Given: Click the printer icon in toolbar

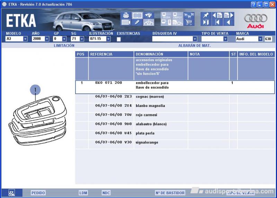Looking at the screenshot, I should pos(126,16).
